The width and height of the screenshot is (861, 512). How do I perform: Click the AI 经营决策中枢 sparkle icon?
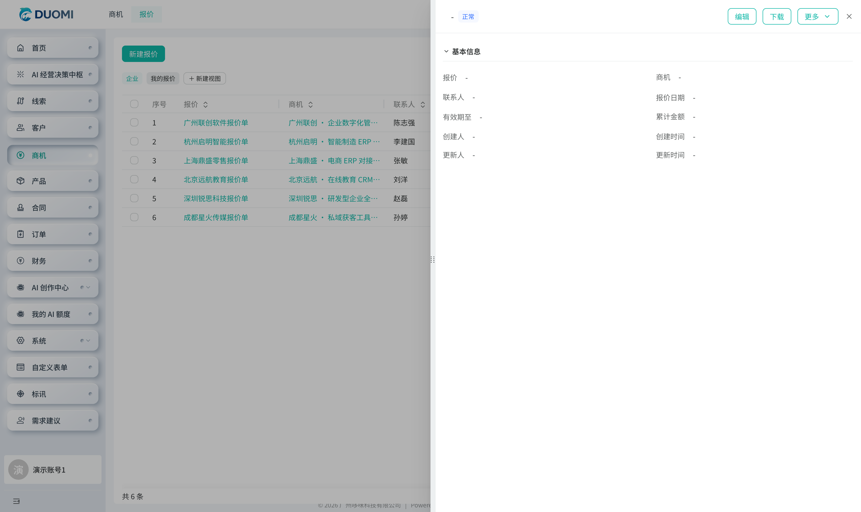pyautogui.click(x=20, y=74)
